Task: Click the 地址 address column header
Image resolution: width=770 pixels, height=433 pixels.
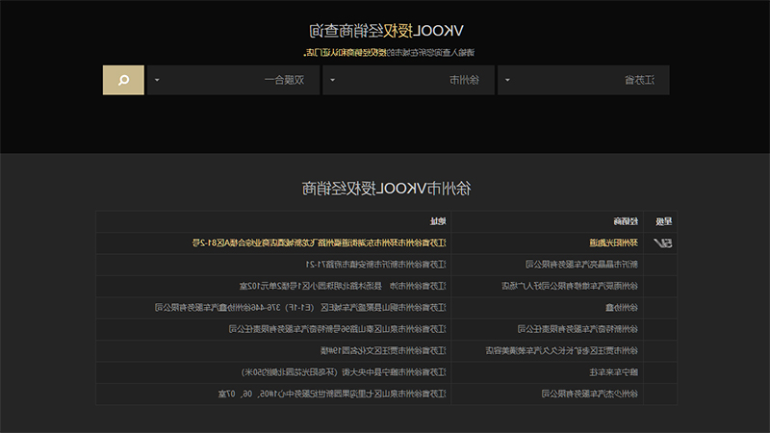Action: click(438, 222)
